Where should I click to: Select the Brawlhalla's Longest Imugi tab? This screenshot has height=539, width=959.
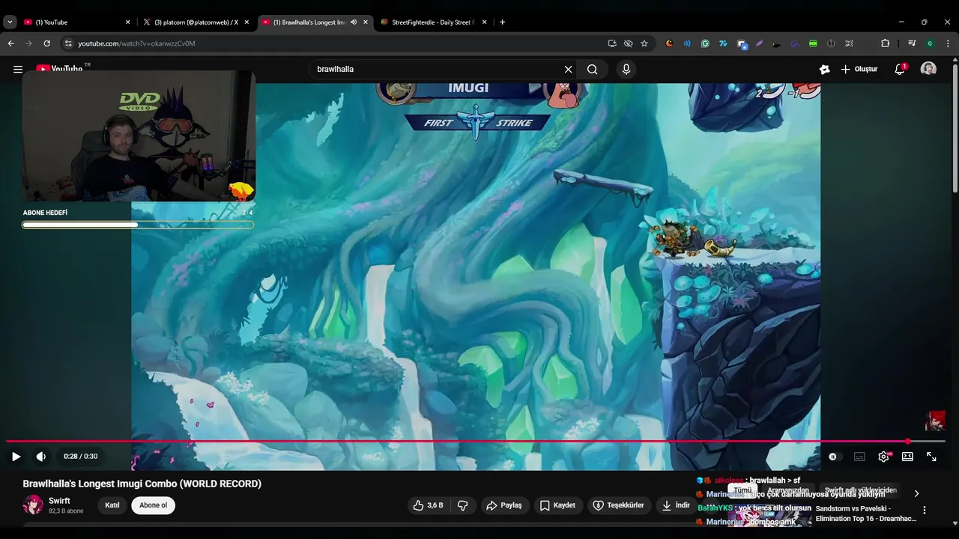pos(309,22)
